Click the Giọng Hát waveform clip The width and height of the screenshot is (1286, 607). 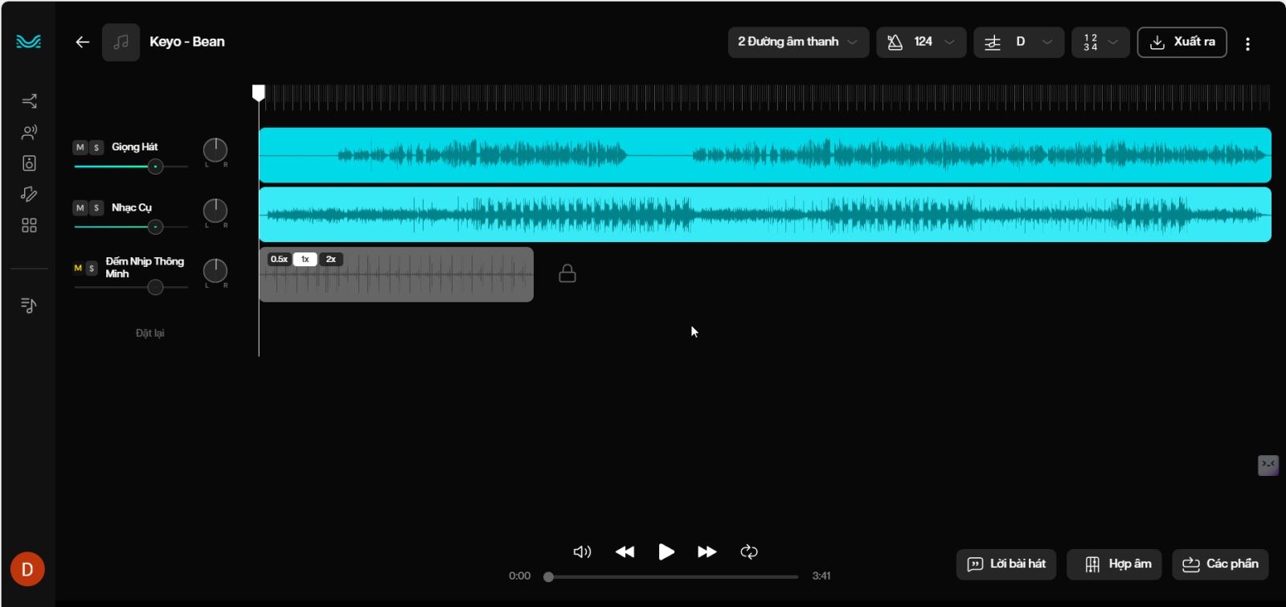[764, 154]
